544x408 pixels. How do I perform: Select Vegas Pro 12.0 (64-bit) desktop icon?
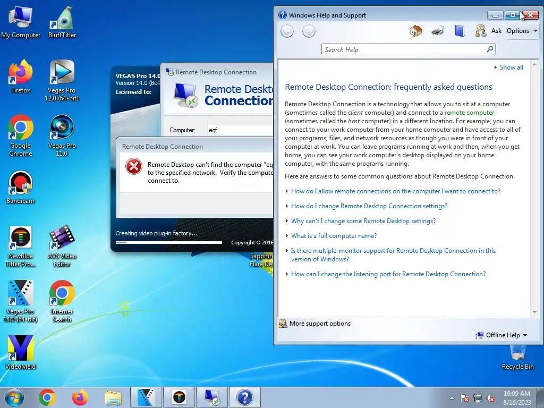[x=62, y=81]
